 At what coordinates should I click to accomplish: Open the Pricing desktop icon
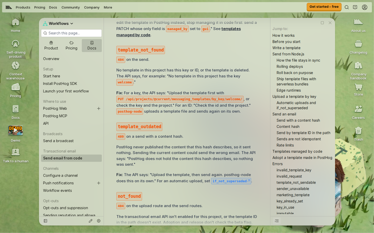click(x=16, y=90)
